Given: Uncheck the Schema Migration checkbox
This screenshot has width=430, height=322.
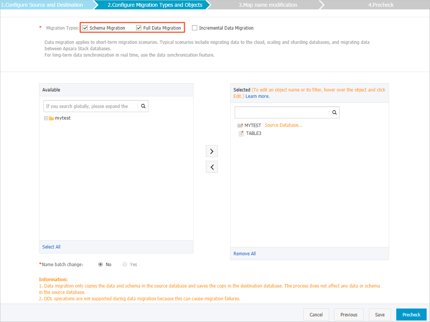Looking at the screenshot, I should [x=85, y=27].
